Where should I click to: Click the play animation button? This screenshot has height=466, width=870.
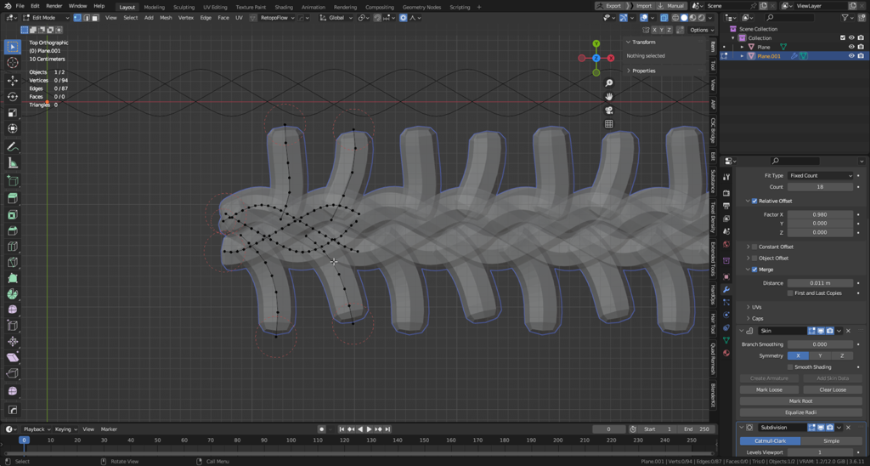[369, 429]
